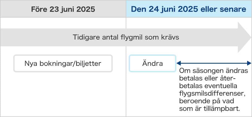Screen dimensions: 252x117
Task: Click the text line "som är tillämpbart."
Action: [210, 109]
